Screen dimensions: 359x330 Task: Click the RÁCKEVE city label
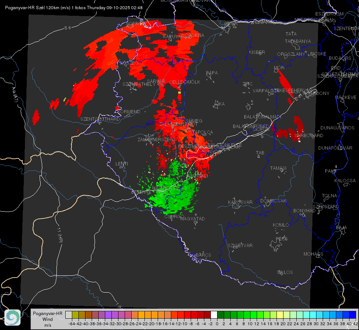(x=346, y=98)
